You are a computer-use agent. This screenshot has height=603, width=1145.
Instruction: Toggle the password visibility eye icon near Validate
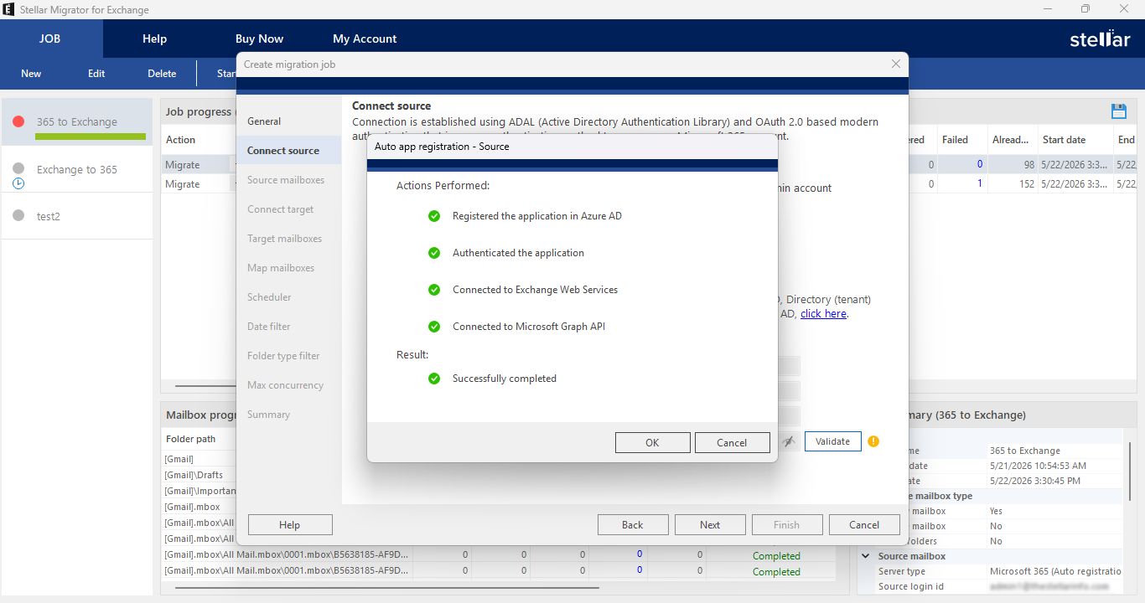click(x=788, y=441)
